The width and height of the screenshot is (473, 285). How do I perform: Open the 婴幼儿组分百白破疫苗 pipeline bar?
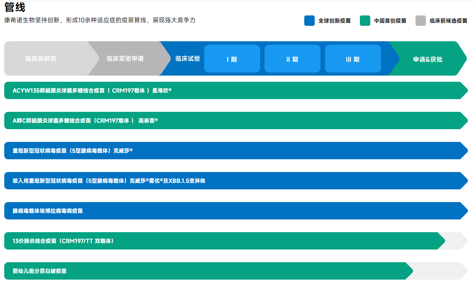[209, 271]
